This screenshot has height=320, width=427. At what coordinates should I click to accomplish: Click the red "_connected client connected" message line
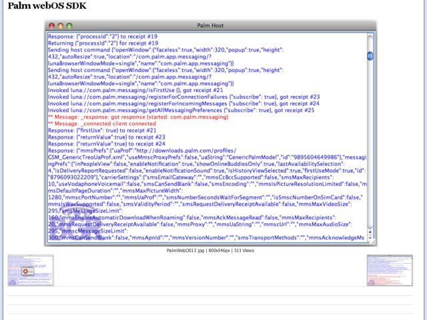point(102,123)
